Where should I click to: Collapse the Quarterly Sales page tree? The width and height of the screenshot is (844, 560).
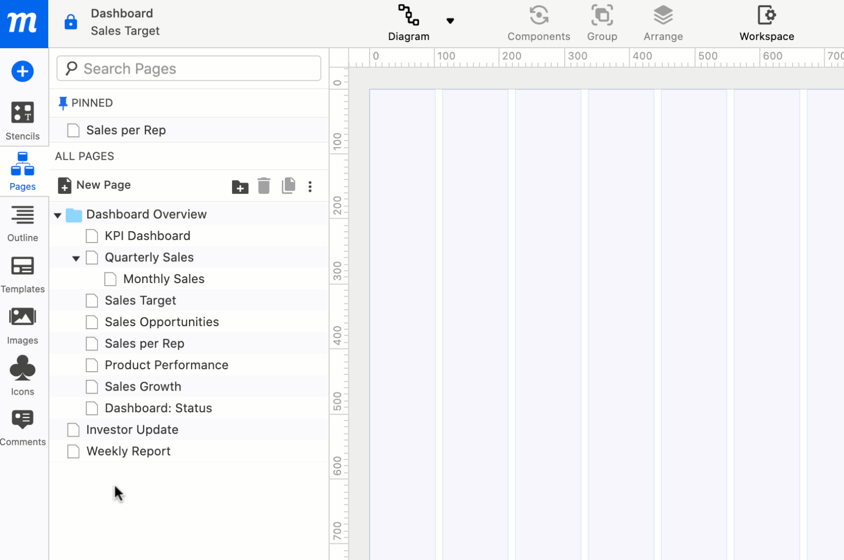[76, 258]
